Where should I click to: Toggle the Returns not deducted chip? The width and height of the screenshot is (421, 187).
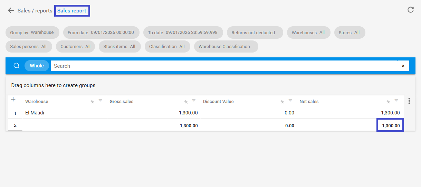[255, 32]
